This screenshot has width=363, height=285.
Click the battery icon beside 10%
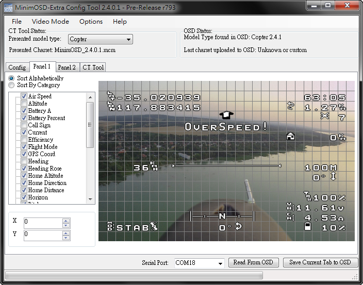(307, 226)
